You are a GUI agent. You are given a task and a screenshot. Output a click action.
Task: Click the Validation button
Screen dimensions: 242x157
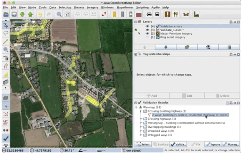178,144
